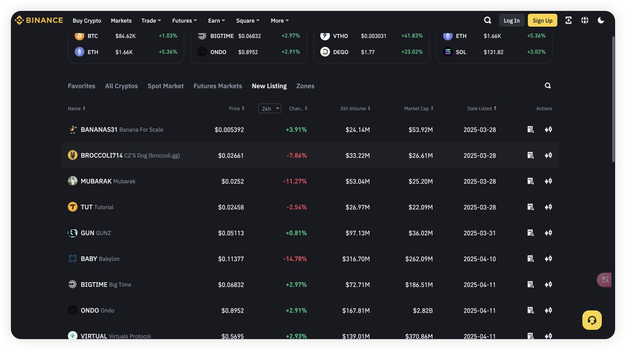Click the market table search icon
This screenshot has height=350, width=626.
point(548,86)
